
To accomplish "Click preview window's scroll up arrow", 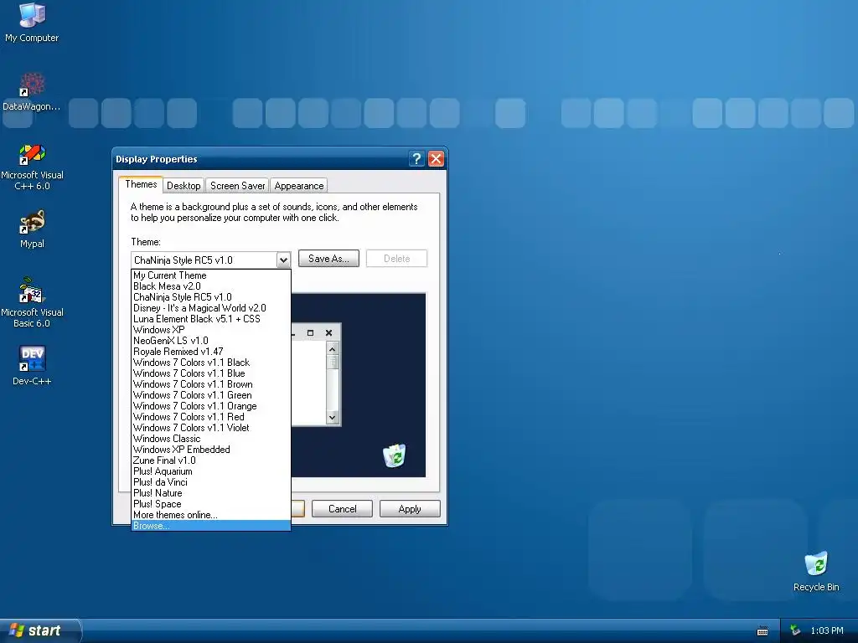I will tap(332, 349).
